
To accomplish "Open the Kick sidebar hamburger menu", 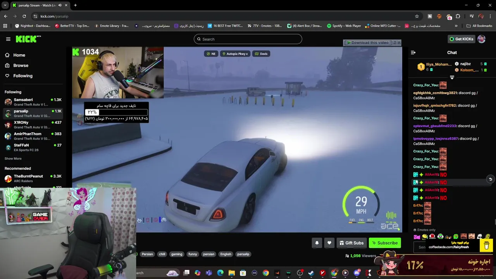I will pyautogui.click(x=8, y=39).
